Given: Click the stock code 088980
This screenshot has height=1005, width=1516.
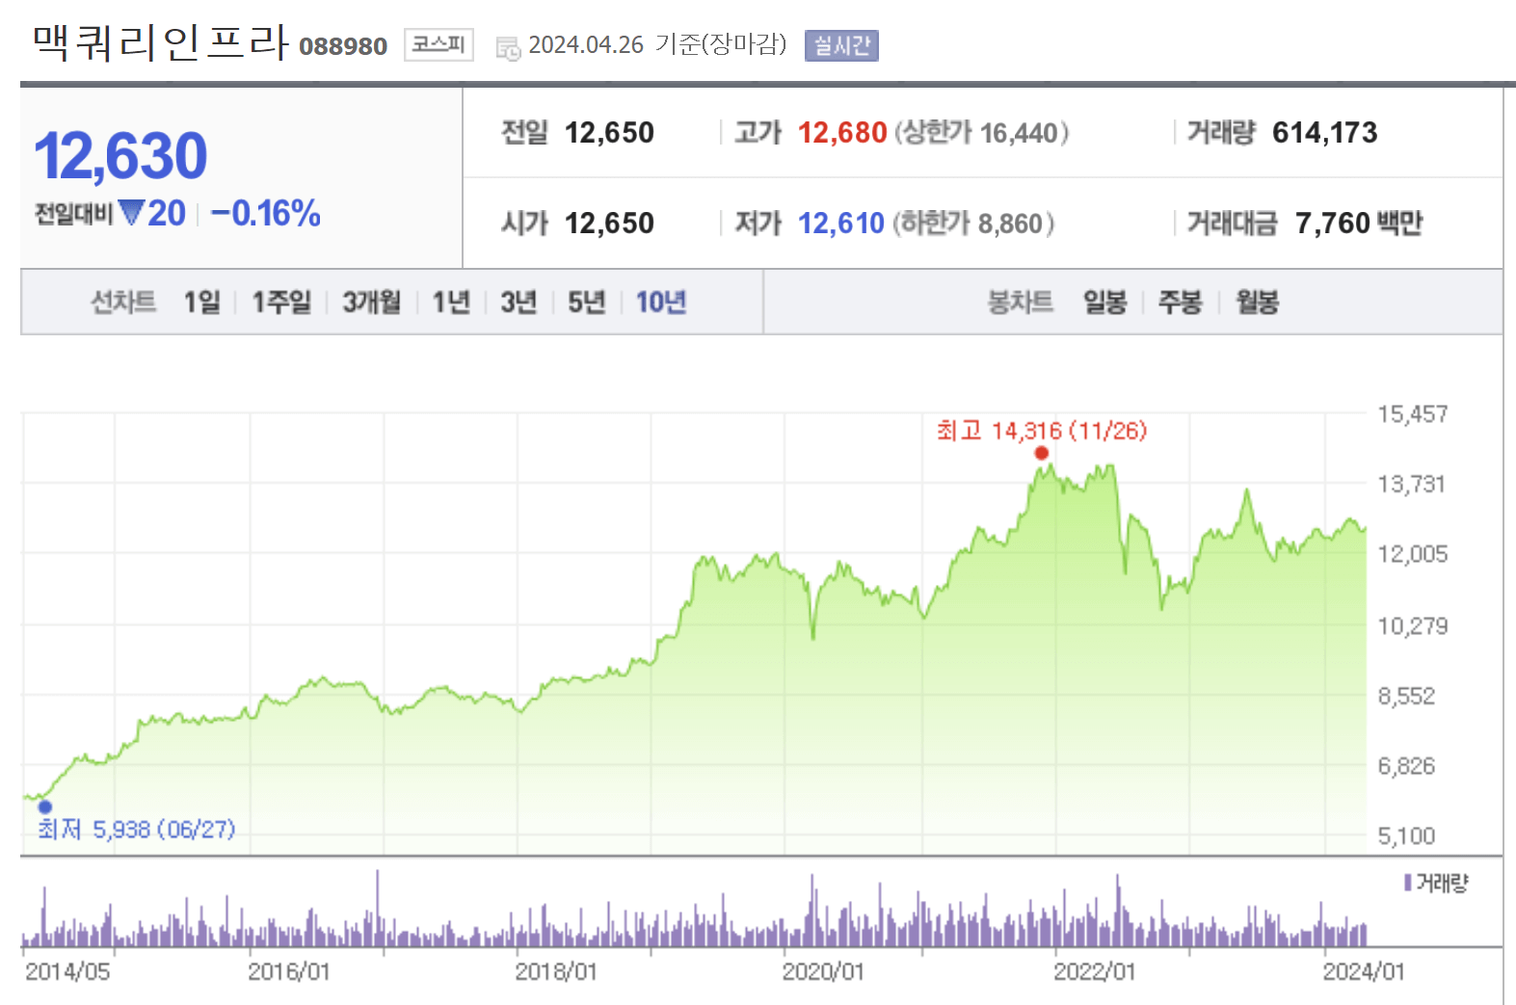Looking at the screenshot, I should pos(343,46).
